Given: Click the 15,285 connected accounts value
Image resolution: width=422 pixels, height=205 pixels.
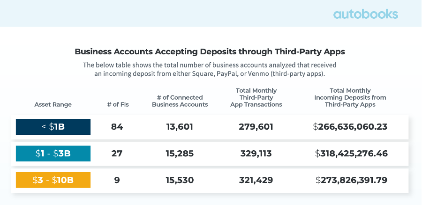Looking at the screenshot, I should [180, 153].
